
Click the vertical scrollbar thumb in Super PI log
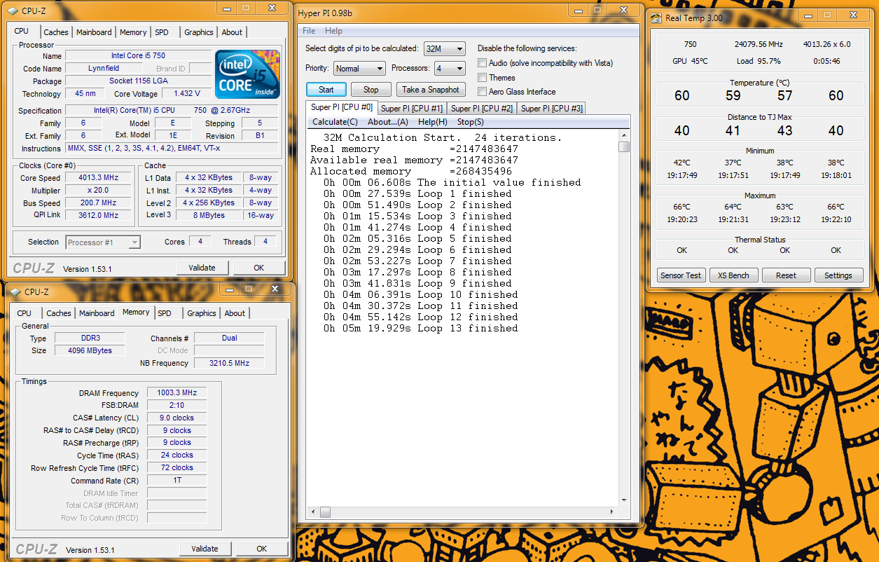624,147
